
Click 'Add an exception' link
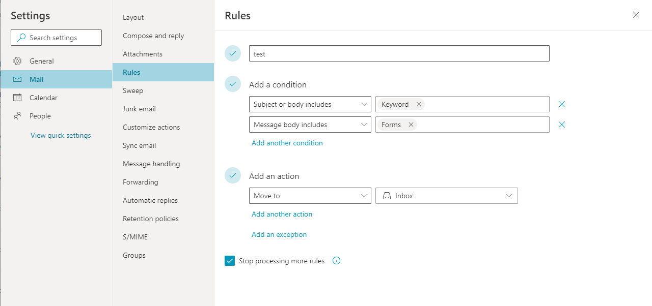[x=279, y=234]
